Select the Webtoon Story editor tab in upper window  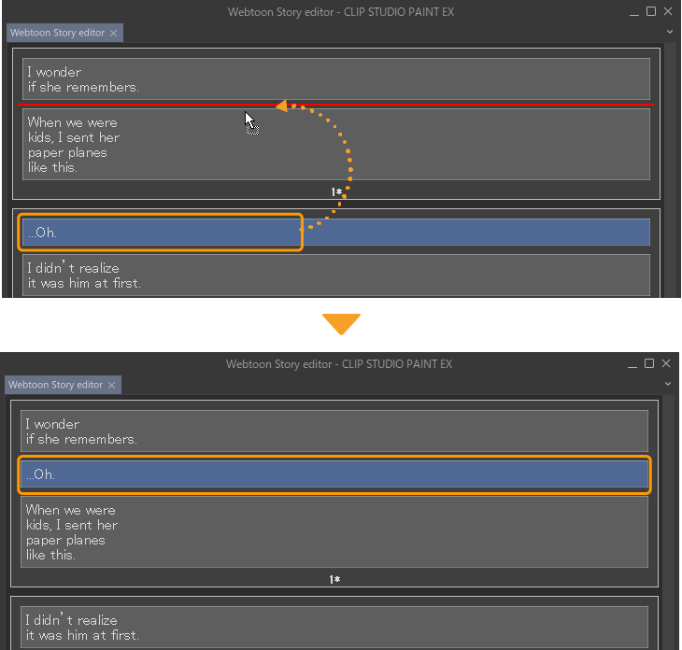pos(57,33)
